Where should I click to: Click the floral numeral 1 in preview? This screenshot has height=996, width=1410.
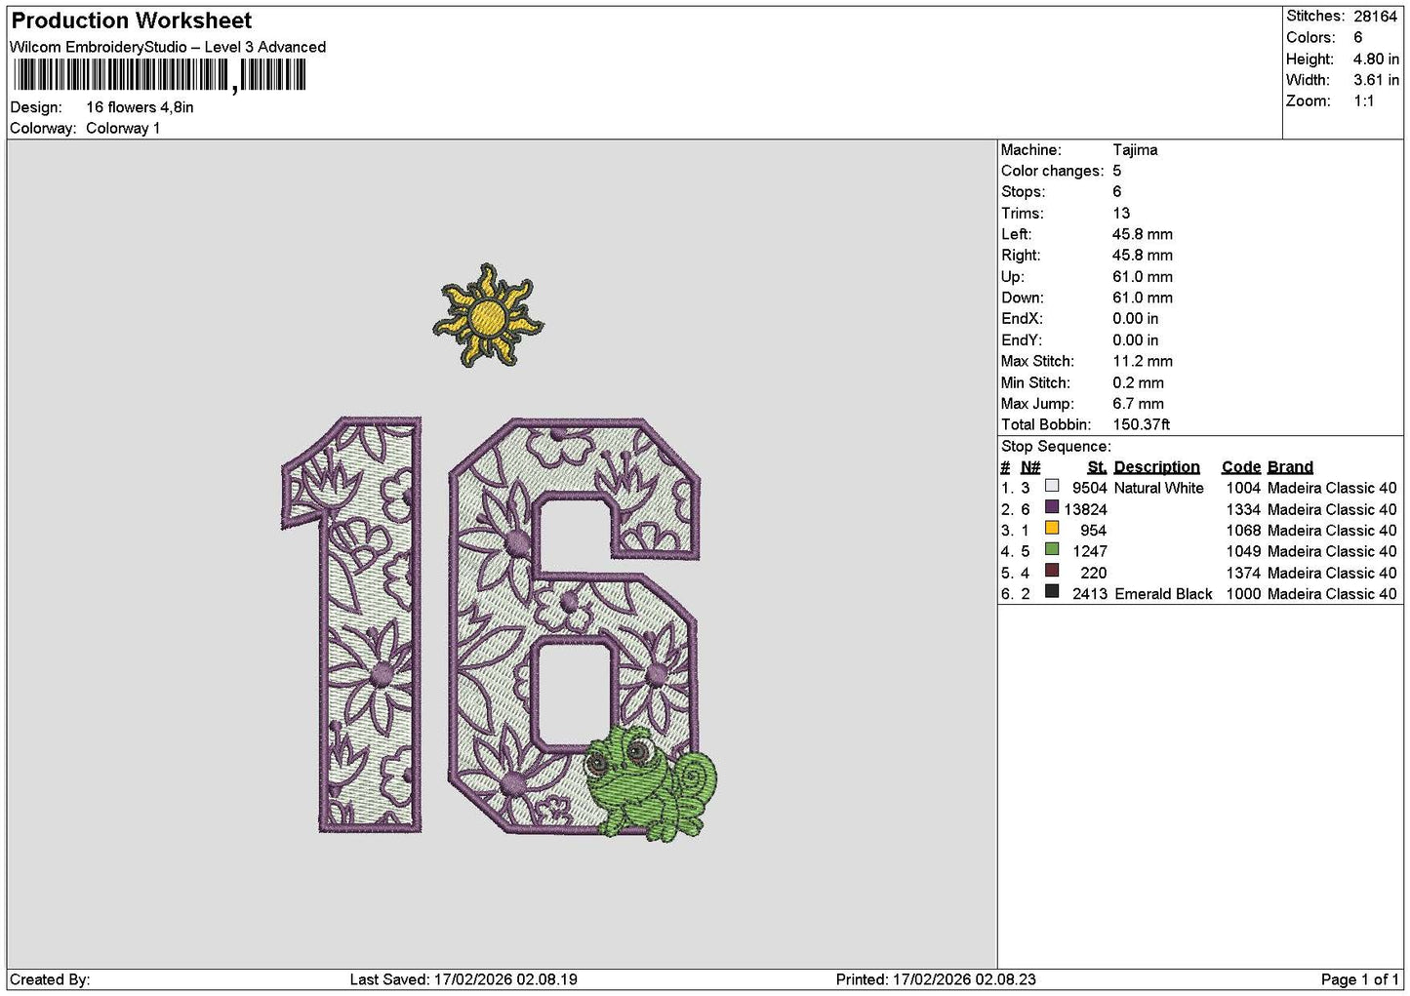coord(352,624)
